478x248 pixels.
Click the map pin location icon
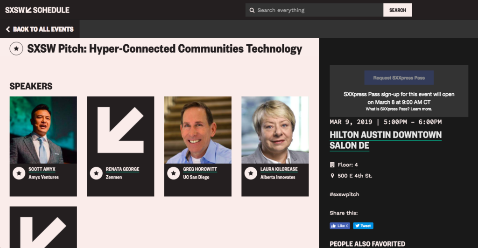coord(332,176)
